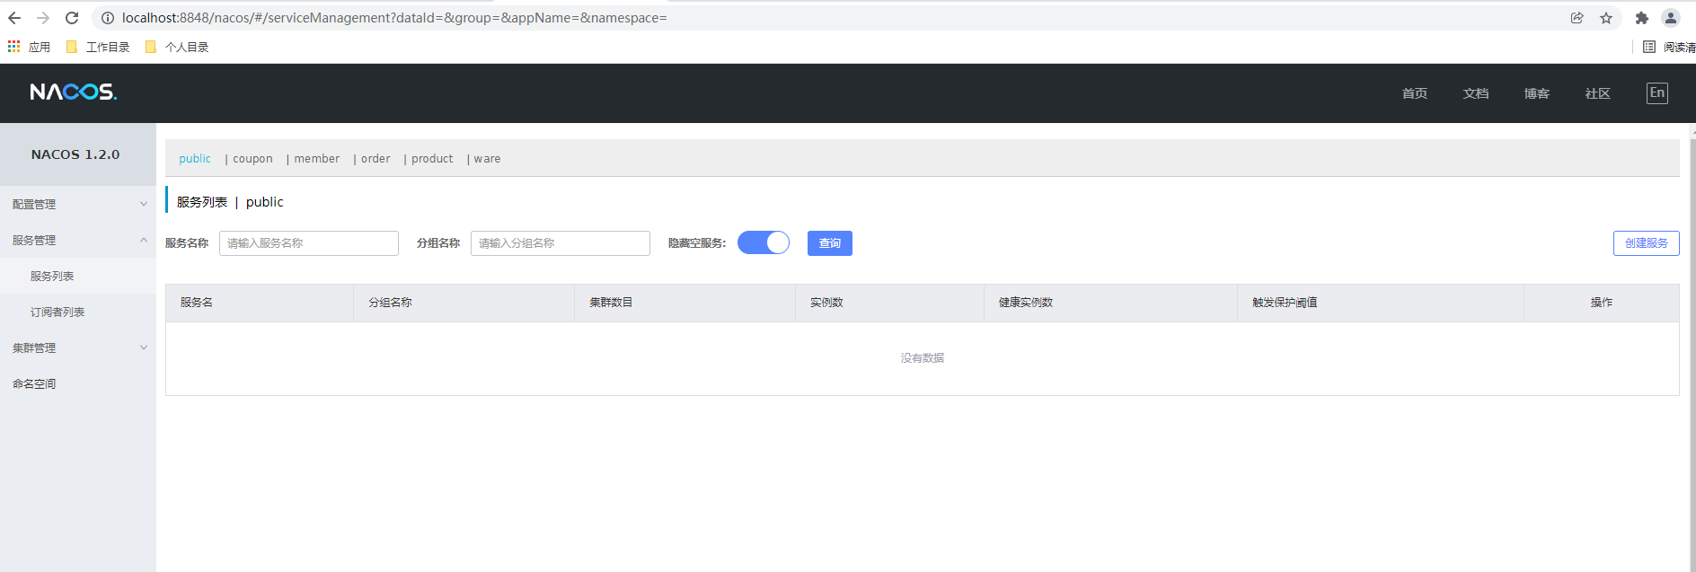Open the extensions puzzle icon

click(1642, 18)
